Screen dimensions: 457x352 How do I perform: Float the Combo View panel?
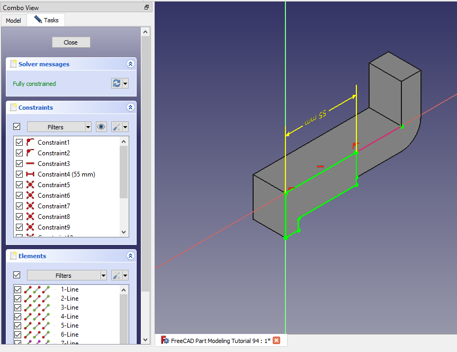pos(147,7)
